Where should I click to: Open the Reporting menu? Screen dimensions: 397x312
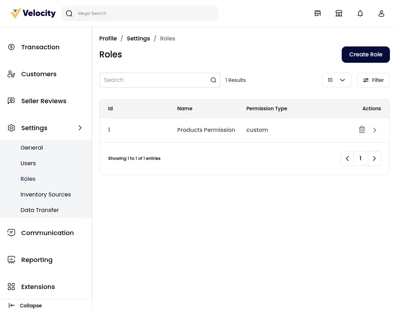coord(37,260)
